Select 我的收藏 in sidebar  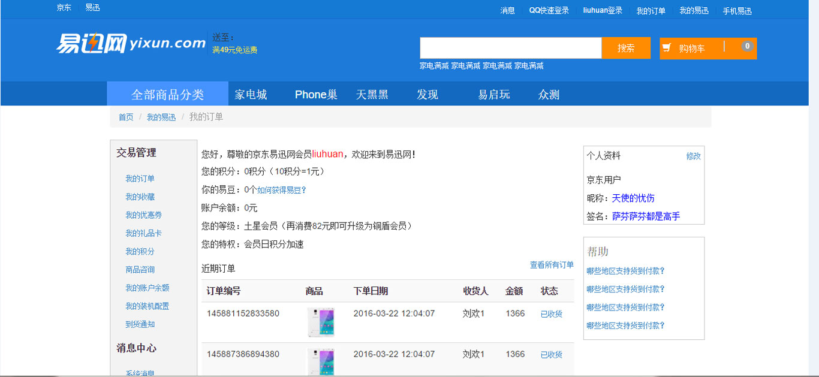tap(140, 197)
